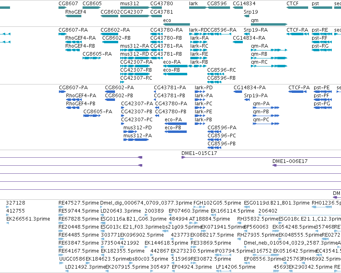Select the CTCF gene label

click(x=293, y=4)
